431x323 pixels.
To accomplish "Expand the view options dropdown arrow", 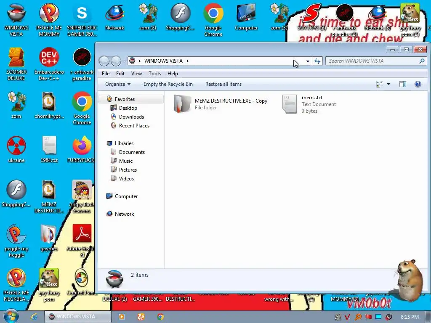I will click(x=388, y=84).
